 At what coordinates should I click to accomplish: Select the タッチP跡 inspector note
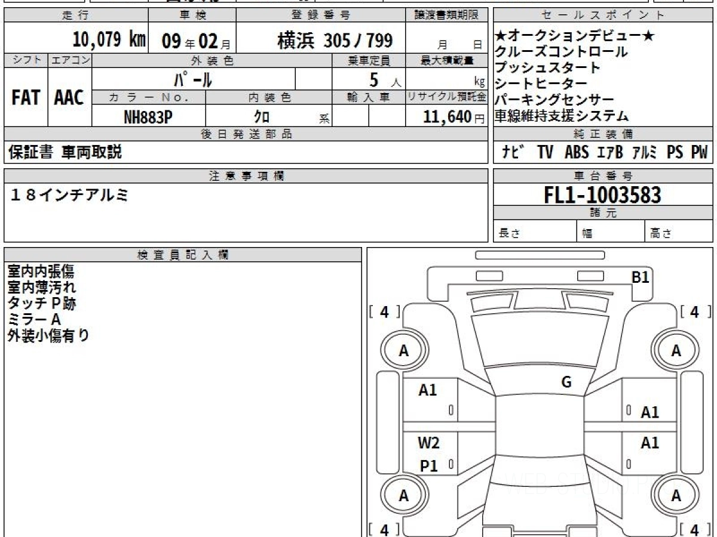tap(41, 303)
